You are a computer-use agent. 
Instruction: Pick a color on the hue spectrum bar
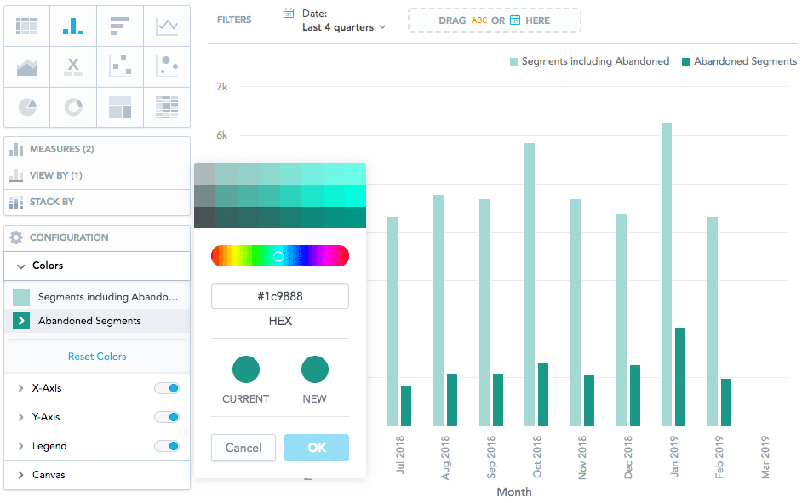pyautogui.click(x=279, y=255)
